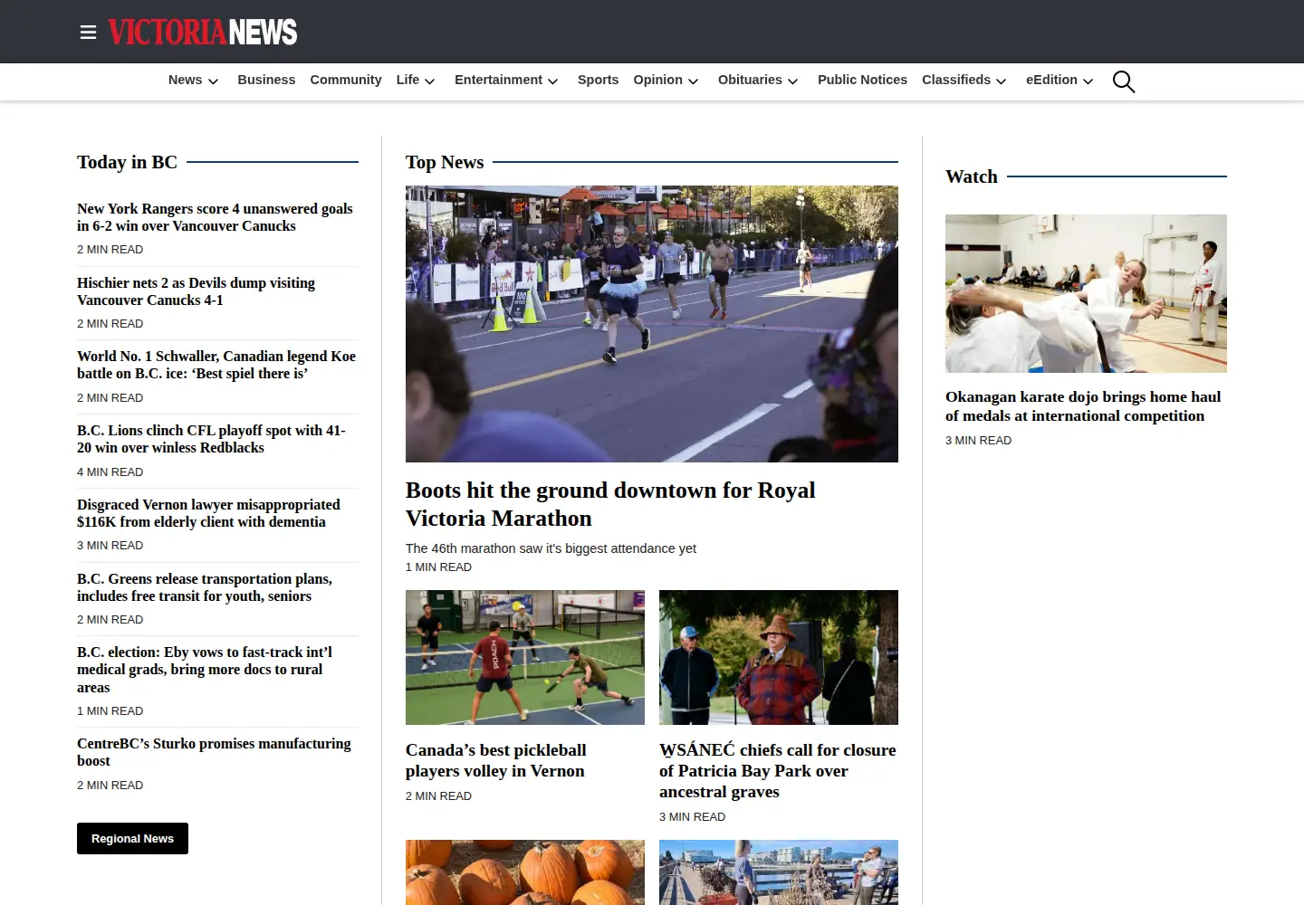Read W̱SÁNEĆ chiefs Patricia Bay Park article
The width and height of the screenshot is (1304, 905).
pyautogui.click(x=778, y=770)
